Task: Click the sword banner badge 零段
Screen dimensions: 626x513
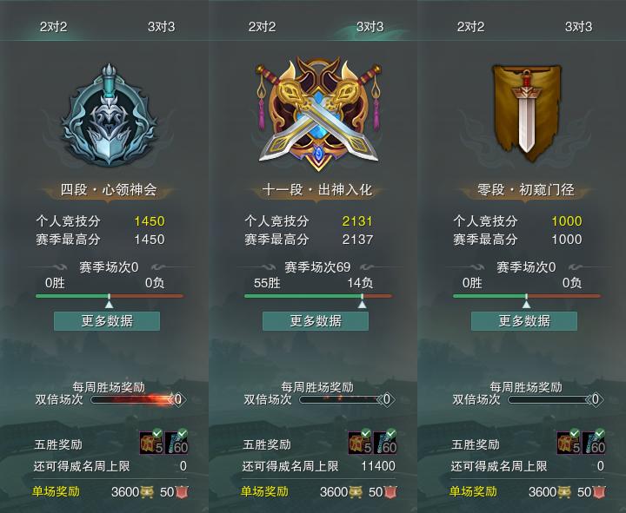Action: [526, 113]
